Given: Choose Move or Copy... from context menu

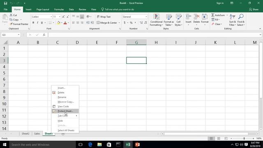Looking at the screenshot, I should 65,102.
